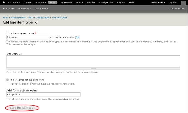Open the Modules menu

point(91,3)
